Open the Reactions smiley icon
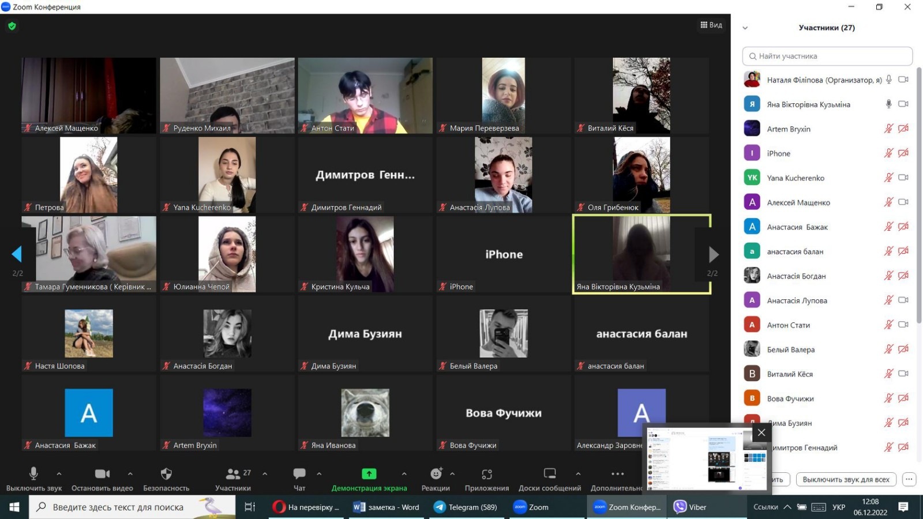Viewport: 923px width, 519px height. [436, 474]
